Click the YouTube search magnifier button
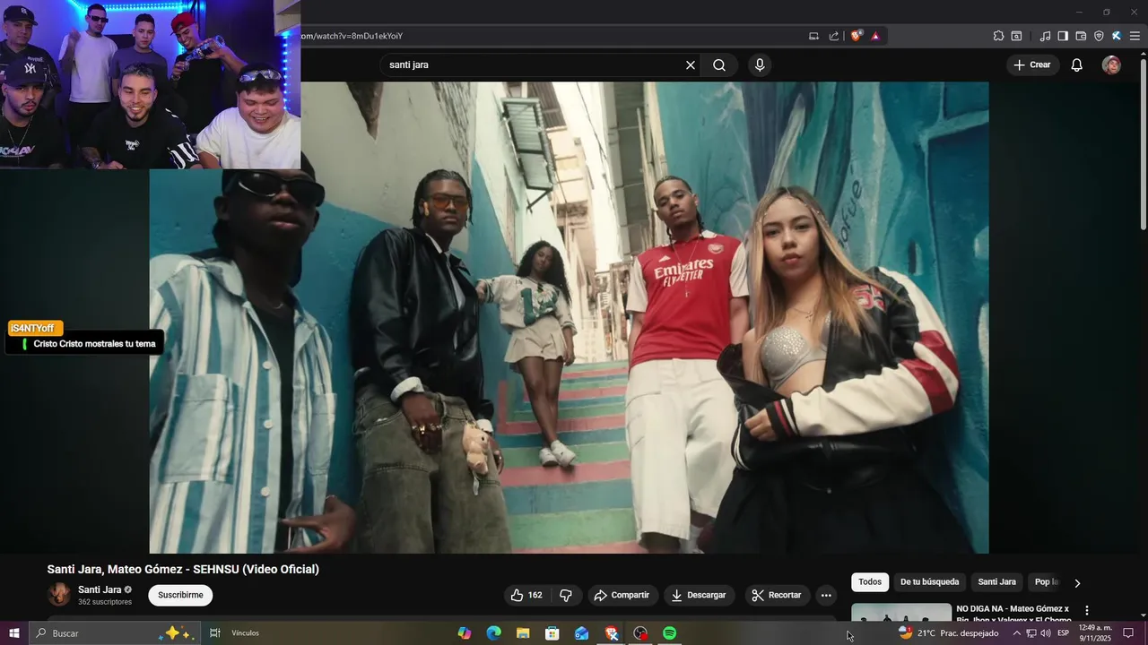This screenshot has height=645, width=1148. coord(719,65)
